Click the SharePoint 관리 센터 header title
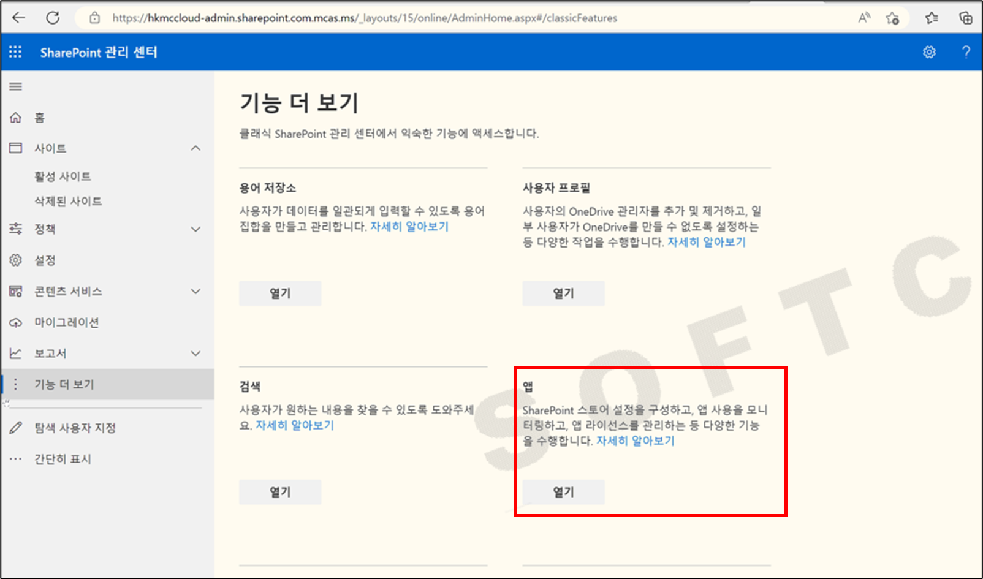The width and height of the screenshot is (983, 579). [x=99, y=52]
